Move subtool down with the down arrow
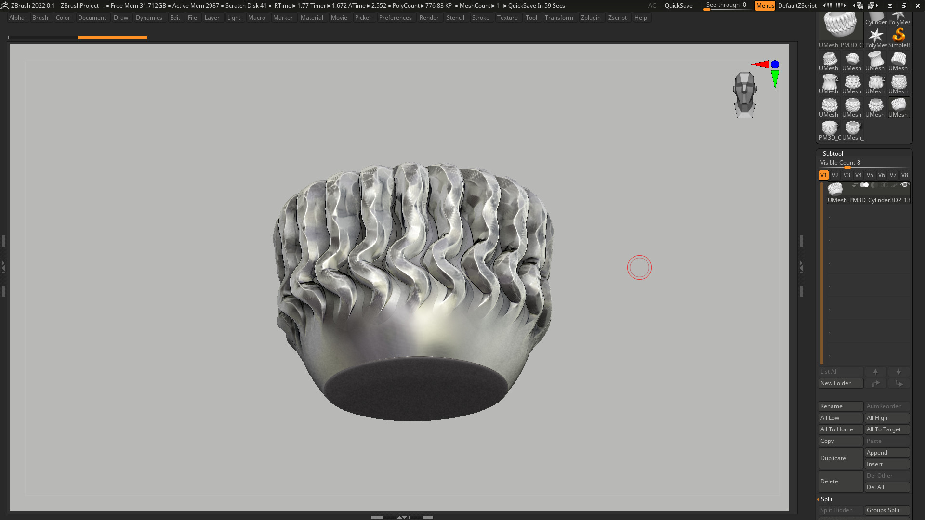This screenshot has width=925, height=520. [899, 372]
